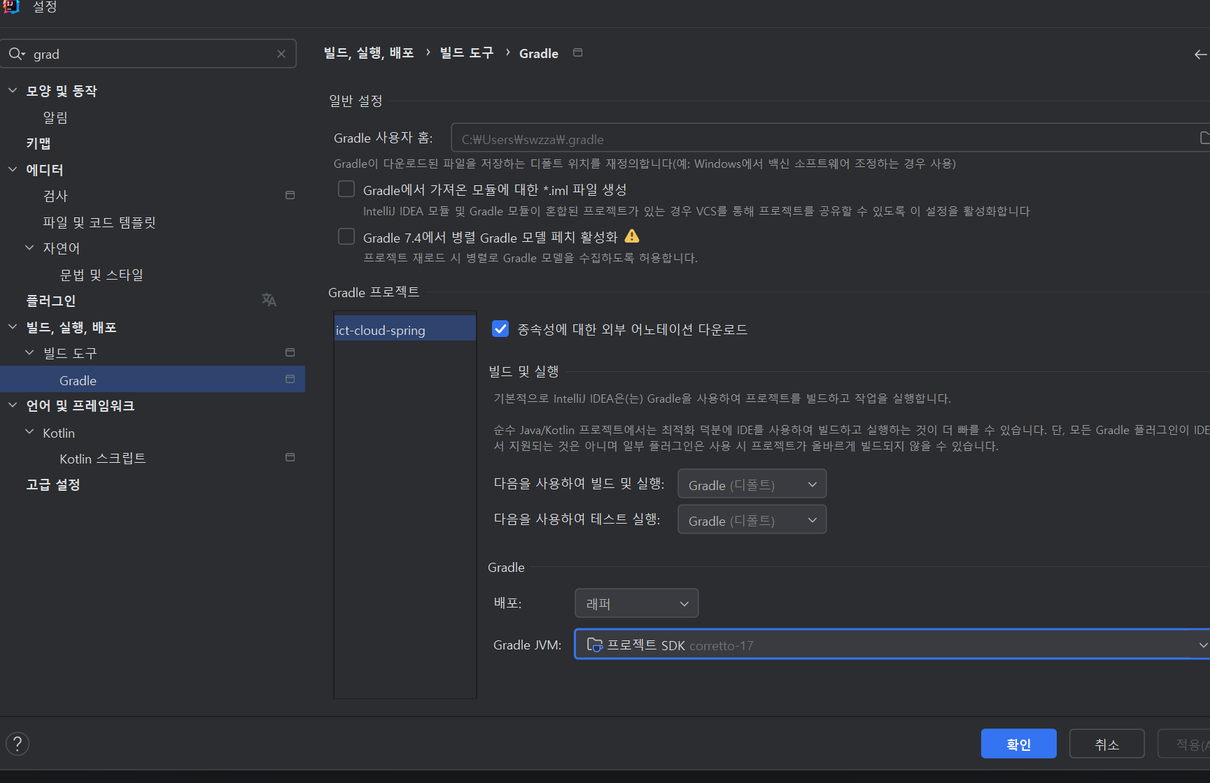Click the 빌드, 실행, 배포 breadcrumb
This screenshot has height=783, width=1210.
(x=369, y=53)
